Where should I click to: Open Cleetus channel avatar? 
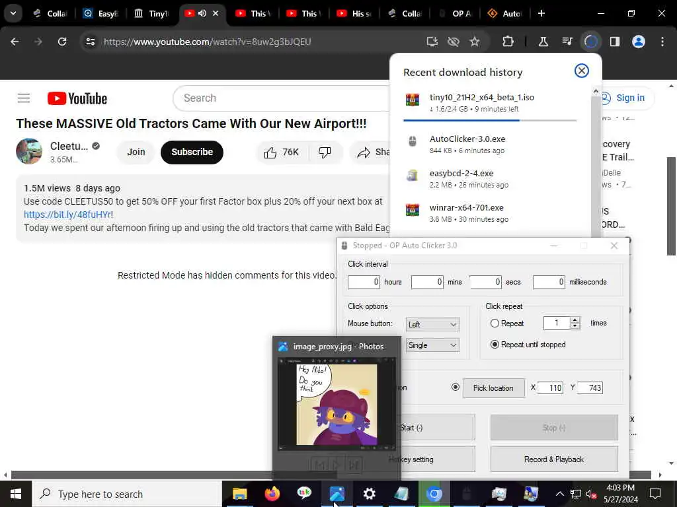point(29,151)
